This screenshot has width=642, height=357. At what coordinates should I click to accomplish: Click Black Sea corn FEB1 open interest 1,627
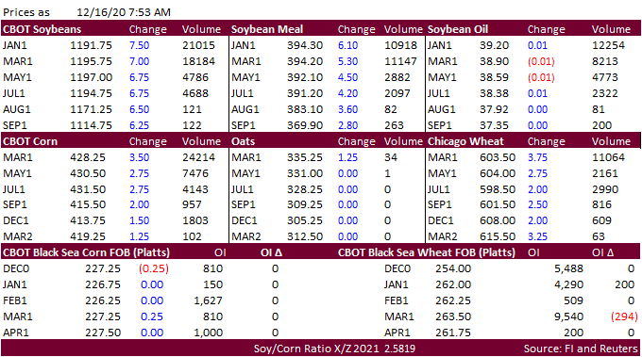208,300
